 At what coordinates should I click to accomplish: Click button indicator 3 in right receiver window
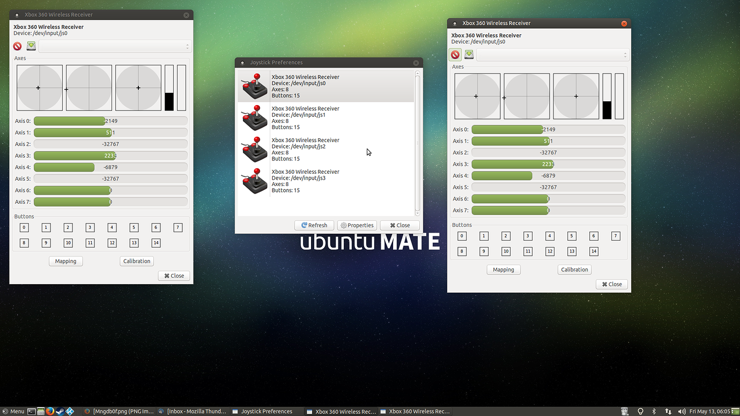pyautogui.click(x=528, y=236)
